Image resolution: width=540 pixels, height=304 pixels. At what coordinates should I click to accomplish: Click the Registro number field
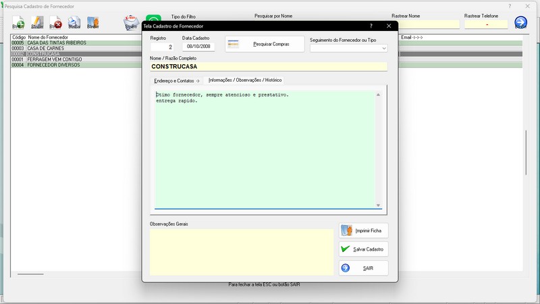(161, 47)
